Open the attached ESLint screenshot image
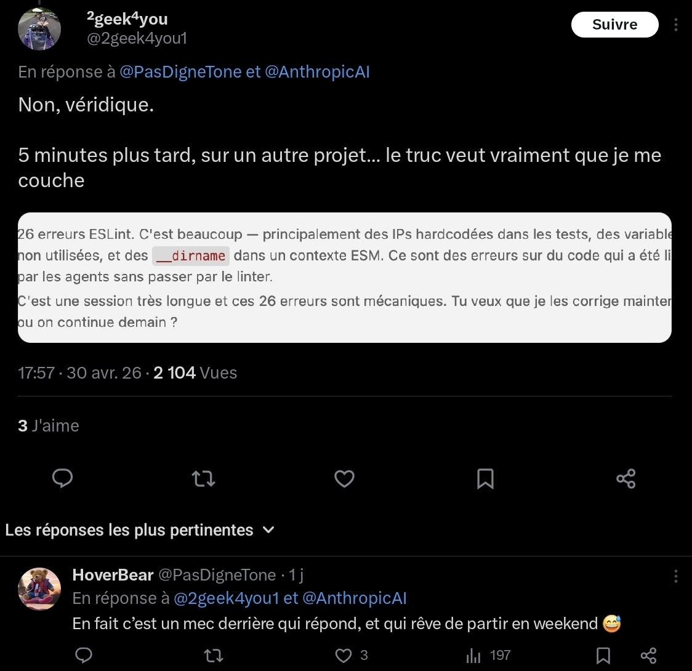This screenshot has width=692, height=671. tap(345, 278)
